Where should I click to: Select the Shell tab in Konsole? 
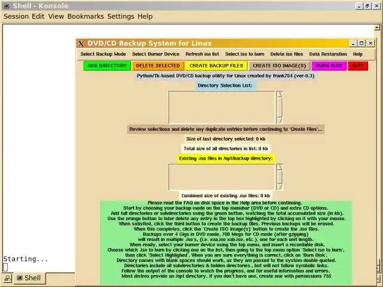29,278
